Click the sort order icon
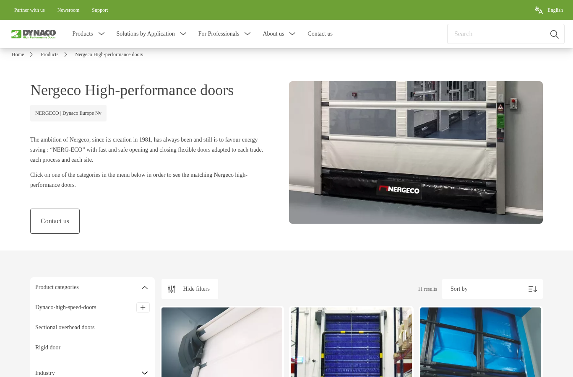The image size is (573, 377). 532,289
